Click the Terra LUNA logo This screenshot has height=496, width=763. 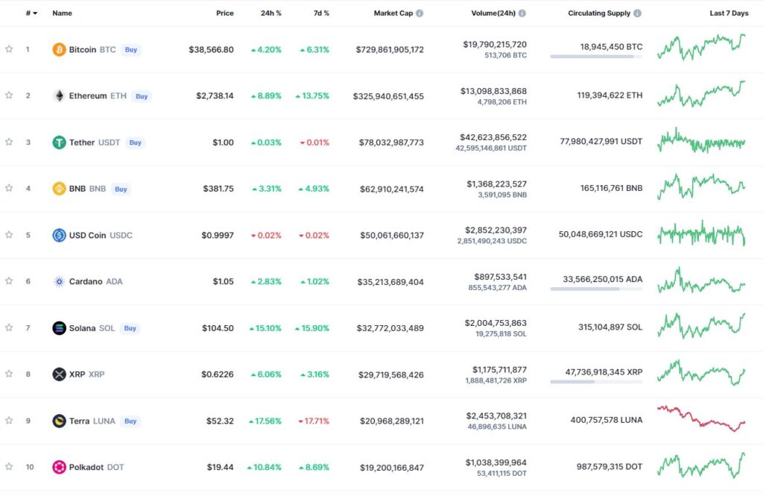coord(59,421)
